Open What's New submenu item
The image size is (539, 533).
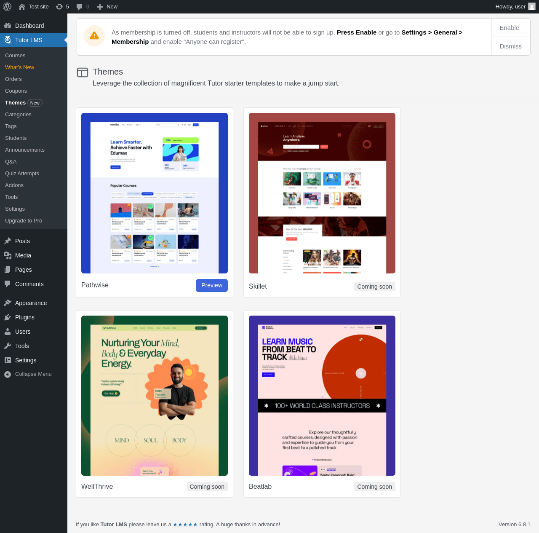(x=19, y=67)
